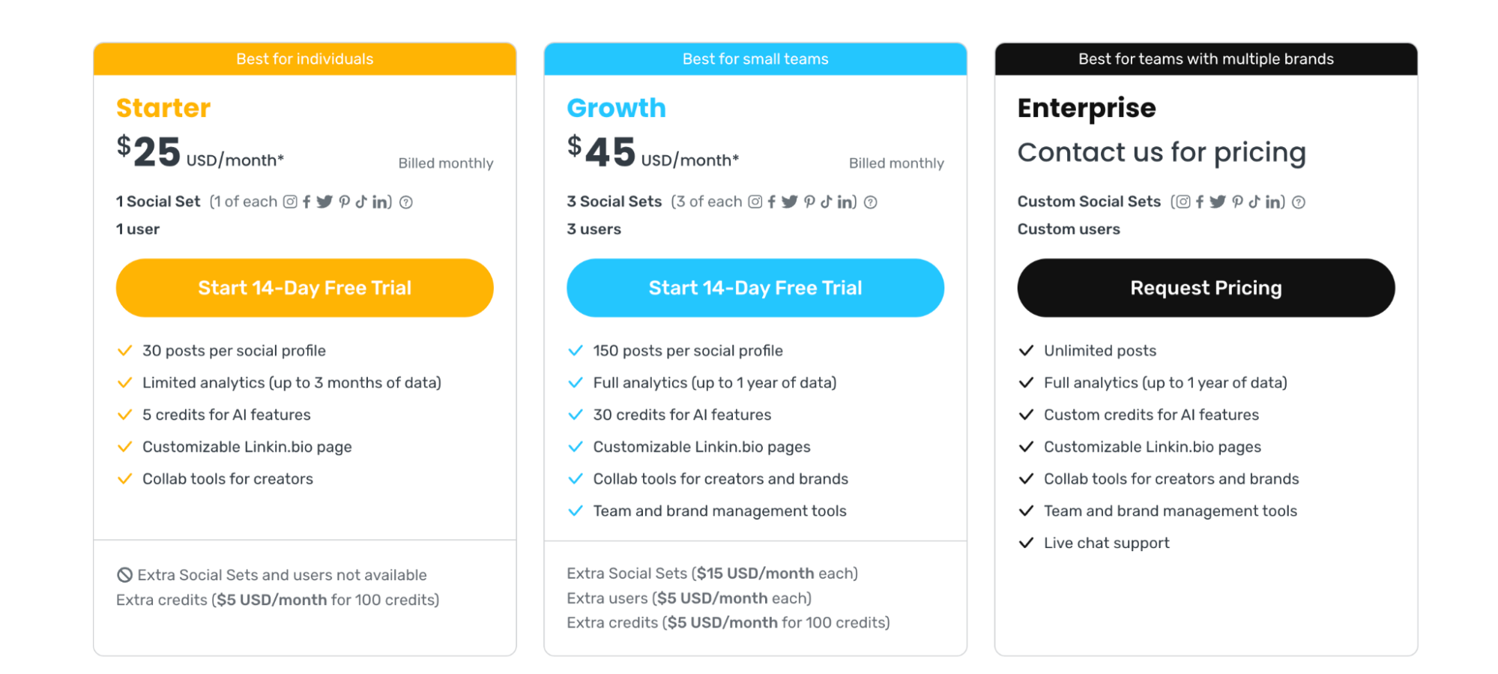The width and height of the screenshot is (1498, 674).
Task: Click the Best for teams with multiple brands banner
Action: pos(1206,58)
